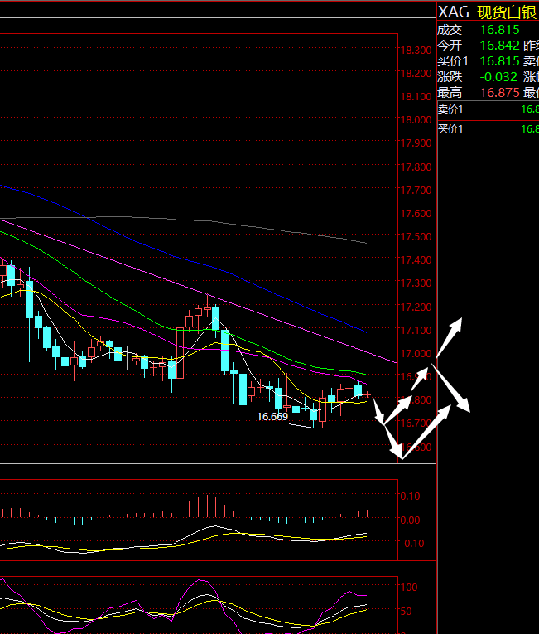
Task: Click the 涨跌 label in quote panel
Action: click(x=450, y=77)
